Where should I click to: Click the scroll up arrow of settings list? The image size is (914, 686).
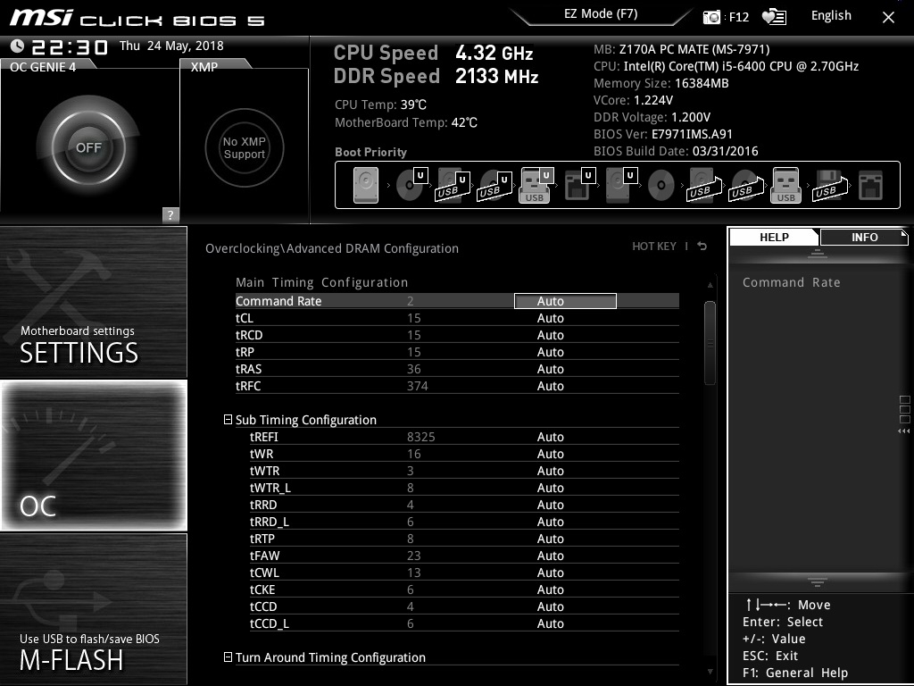click(710, 285)
